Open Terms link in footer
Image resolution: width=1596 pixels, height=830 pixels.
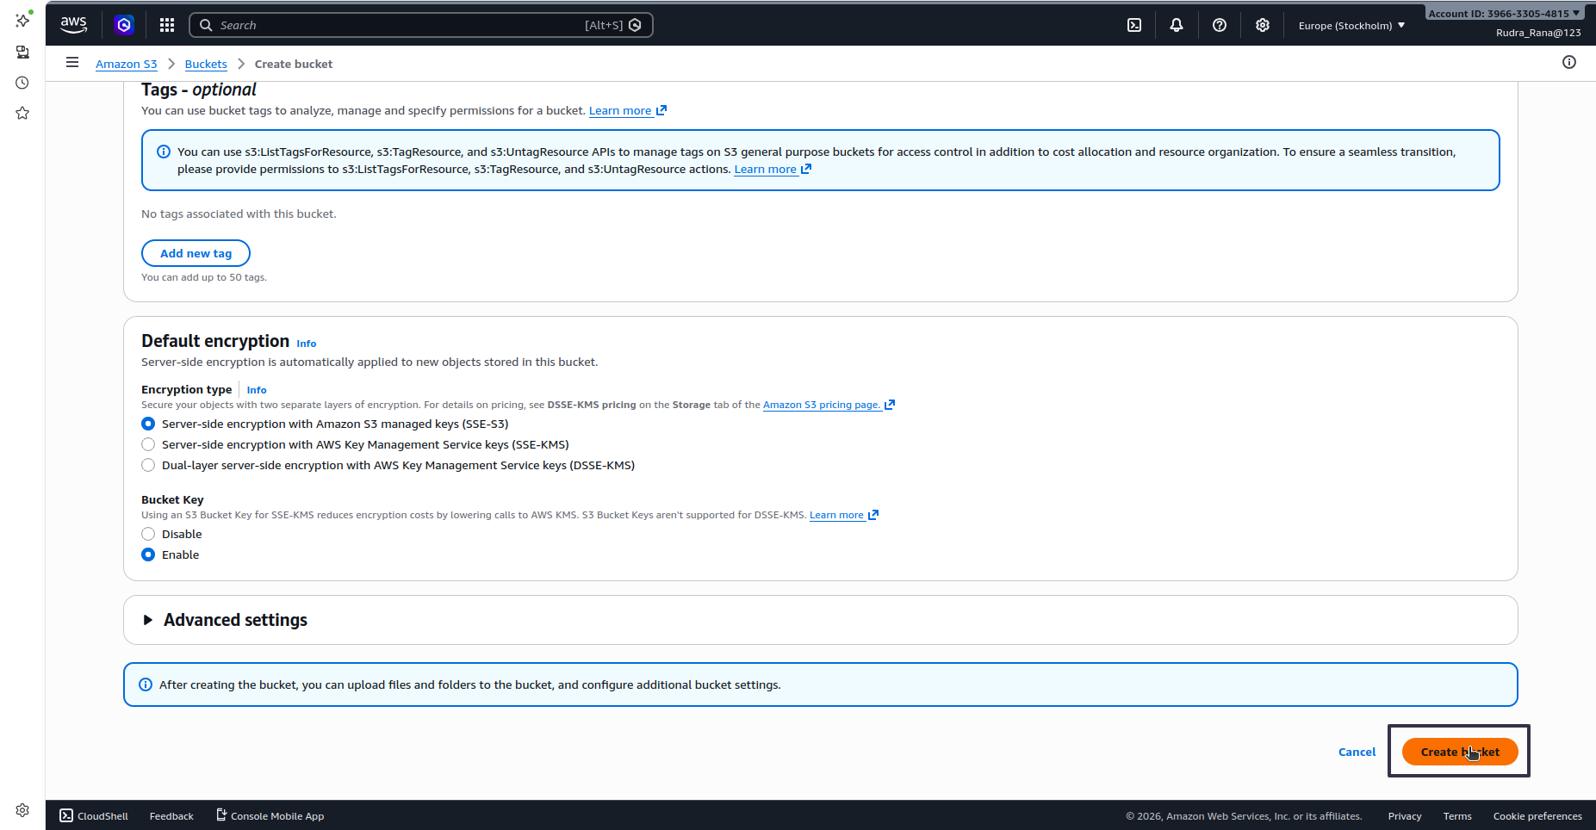point(1457,816)
